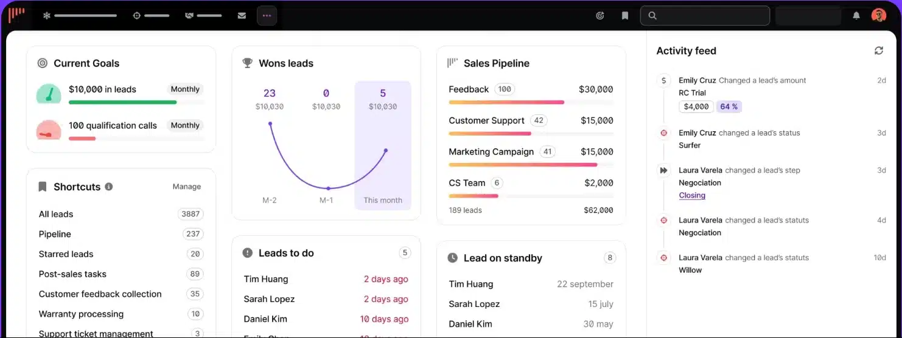Open the Pipeline shortcut

(121, 234)
